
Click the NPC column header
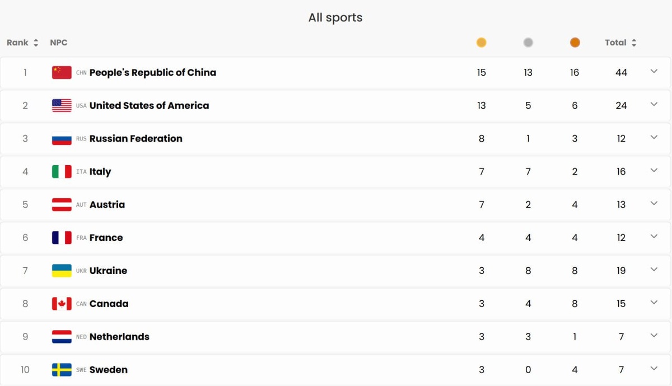point(59,43)
